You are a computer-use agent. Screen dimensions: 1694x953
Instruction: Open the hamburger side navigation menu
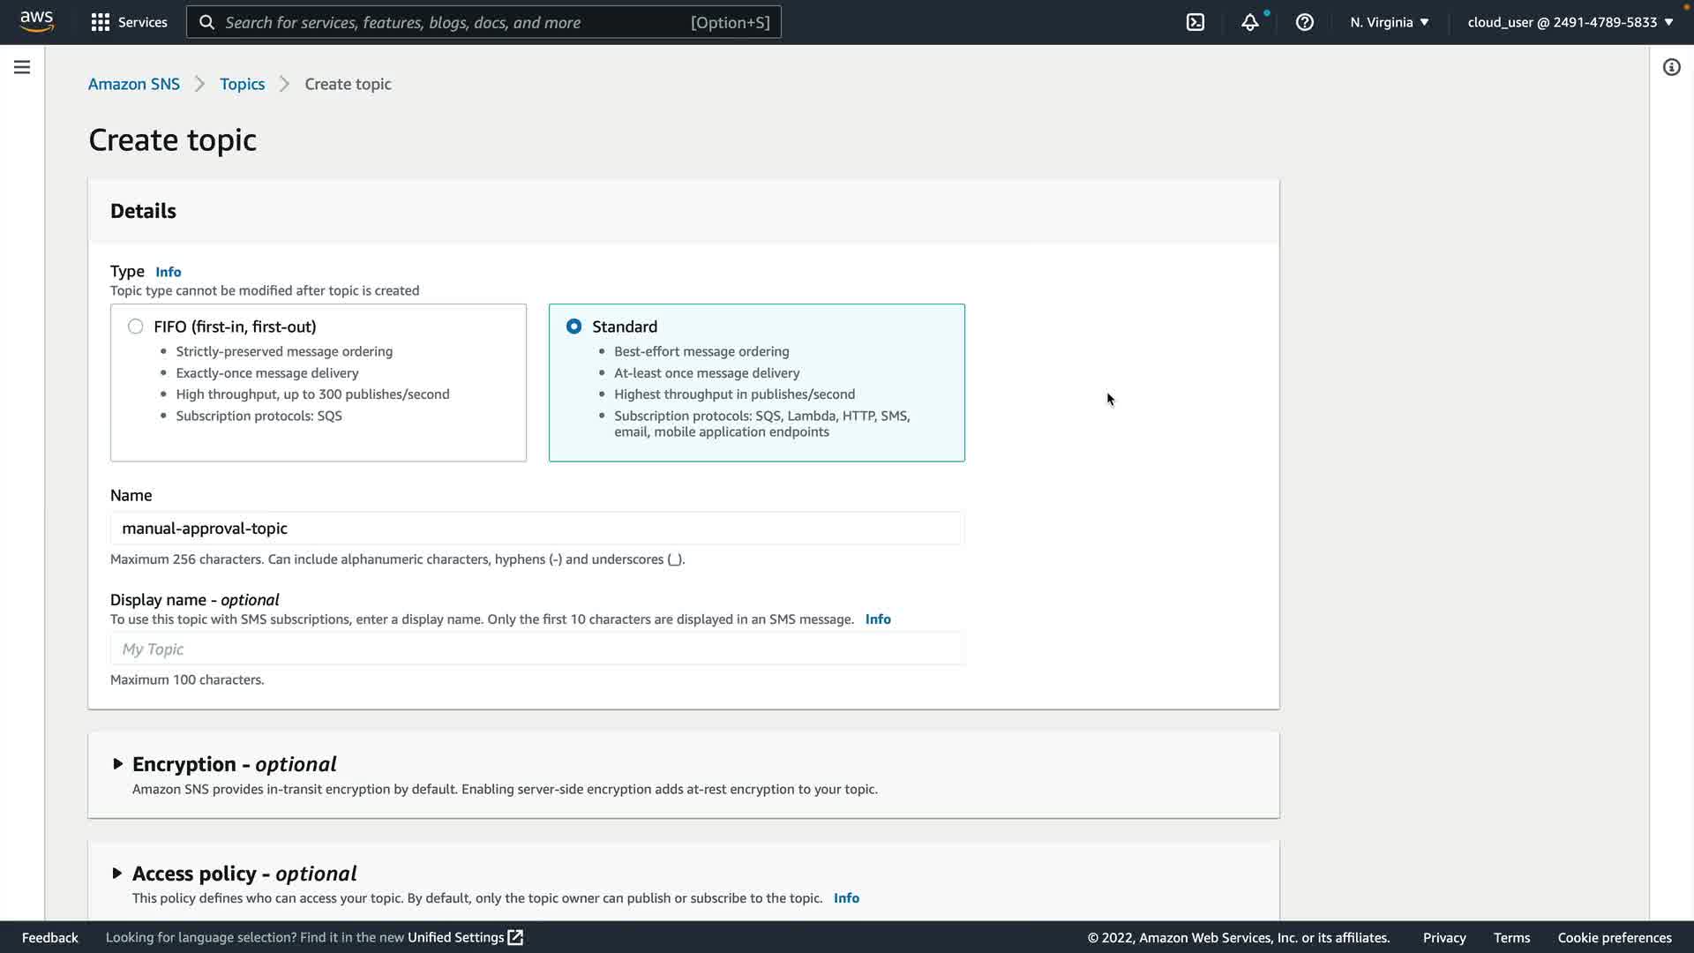22,67
